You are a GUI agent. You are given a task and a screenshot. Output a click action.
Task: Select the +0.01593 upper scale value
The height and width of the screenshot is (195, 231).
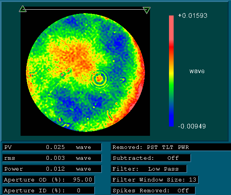pyautogui.click(x=193, y=15)
